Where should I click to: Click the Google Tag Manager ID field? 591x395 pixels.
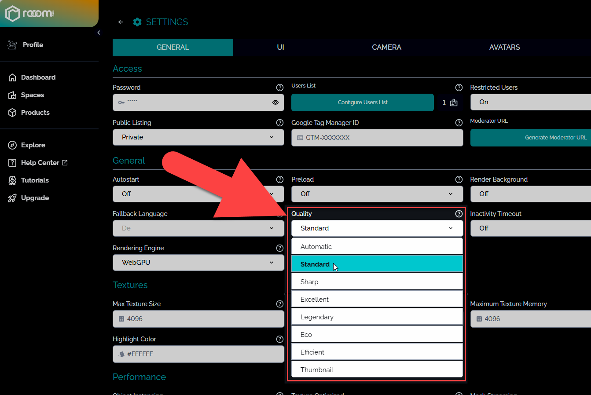click(x=377, y=137)
